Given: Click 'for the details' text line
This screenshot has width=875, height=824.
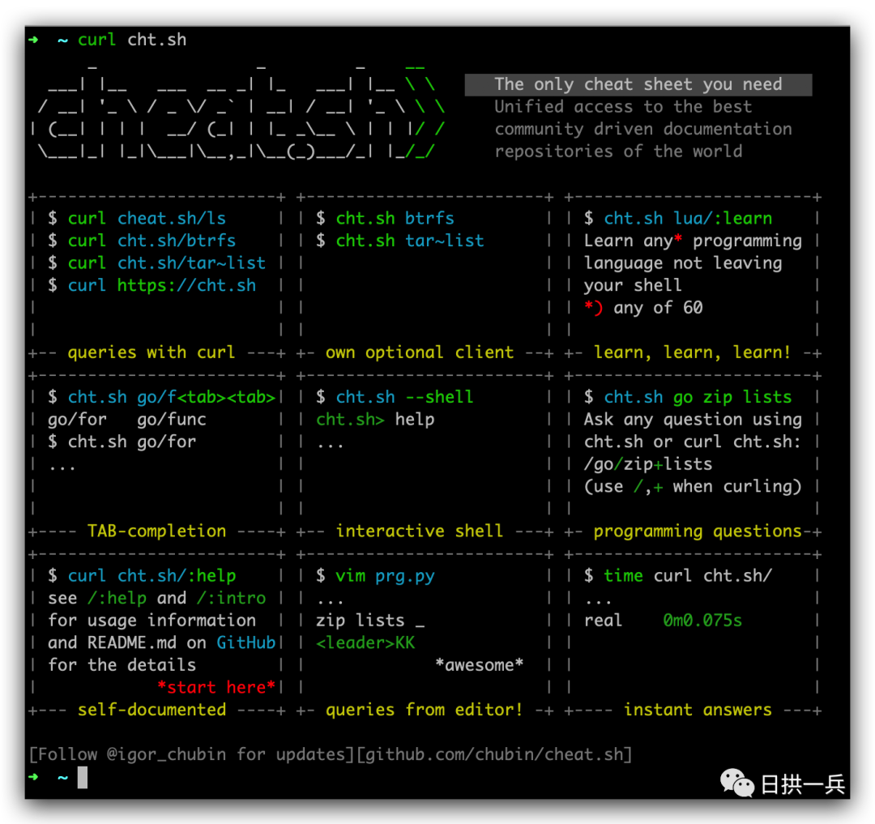Looking at the screenshot, I should (122, 665).
